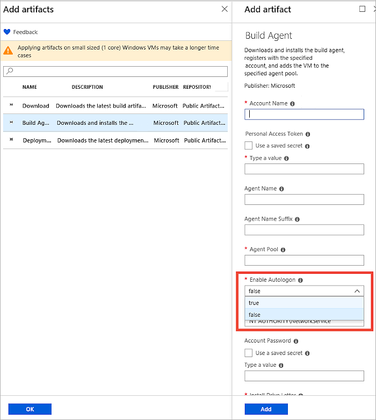376x420 pixels.
Task: Click the search magnifier icon
Action: pyautogui.click(x=9, y=72)
